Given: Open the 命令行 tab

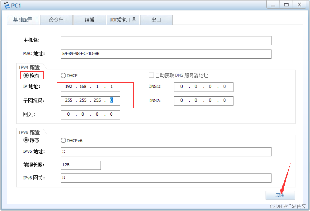Looking at the screenshot, I should (56, 20).
